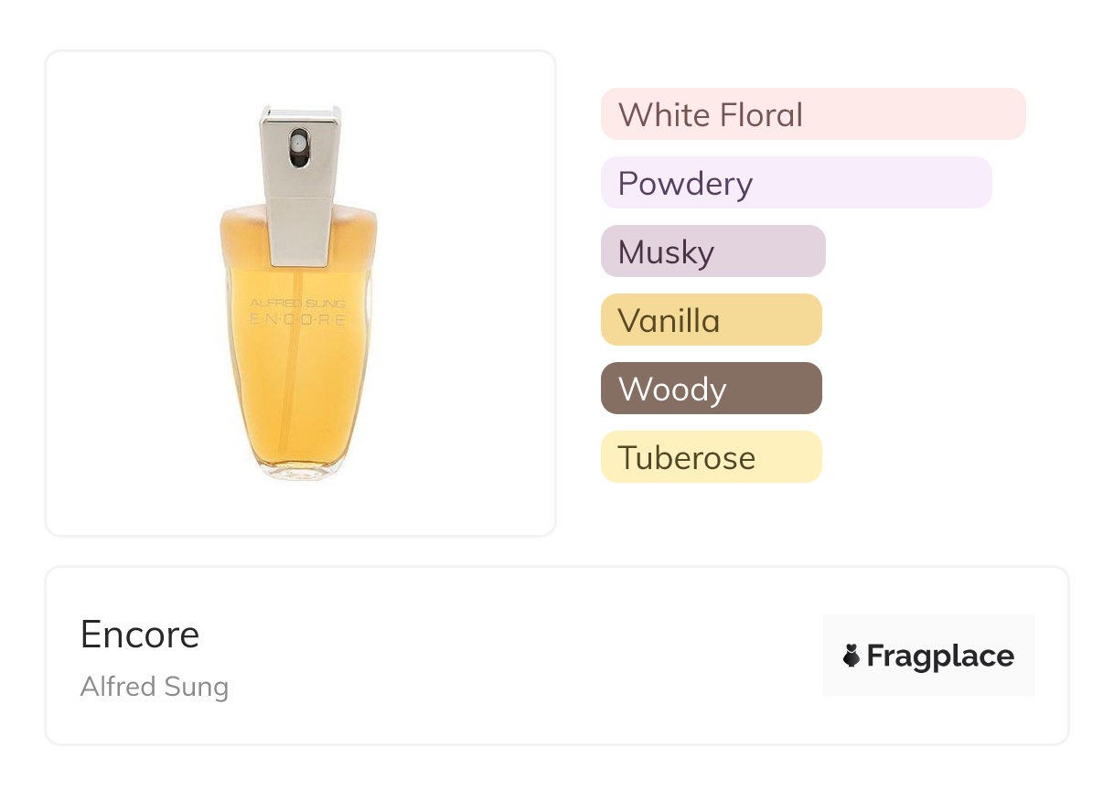Select the Tuberose accord bar
This screenshot has height=790, width=1114.
tap(711, 457)
